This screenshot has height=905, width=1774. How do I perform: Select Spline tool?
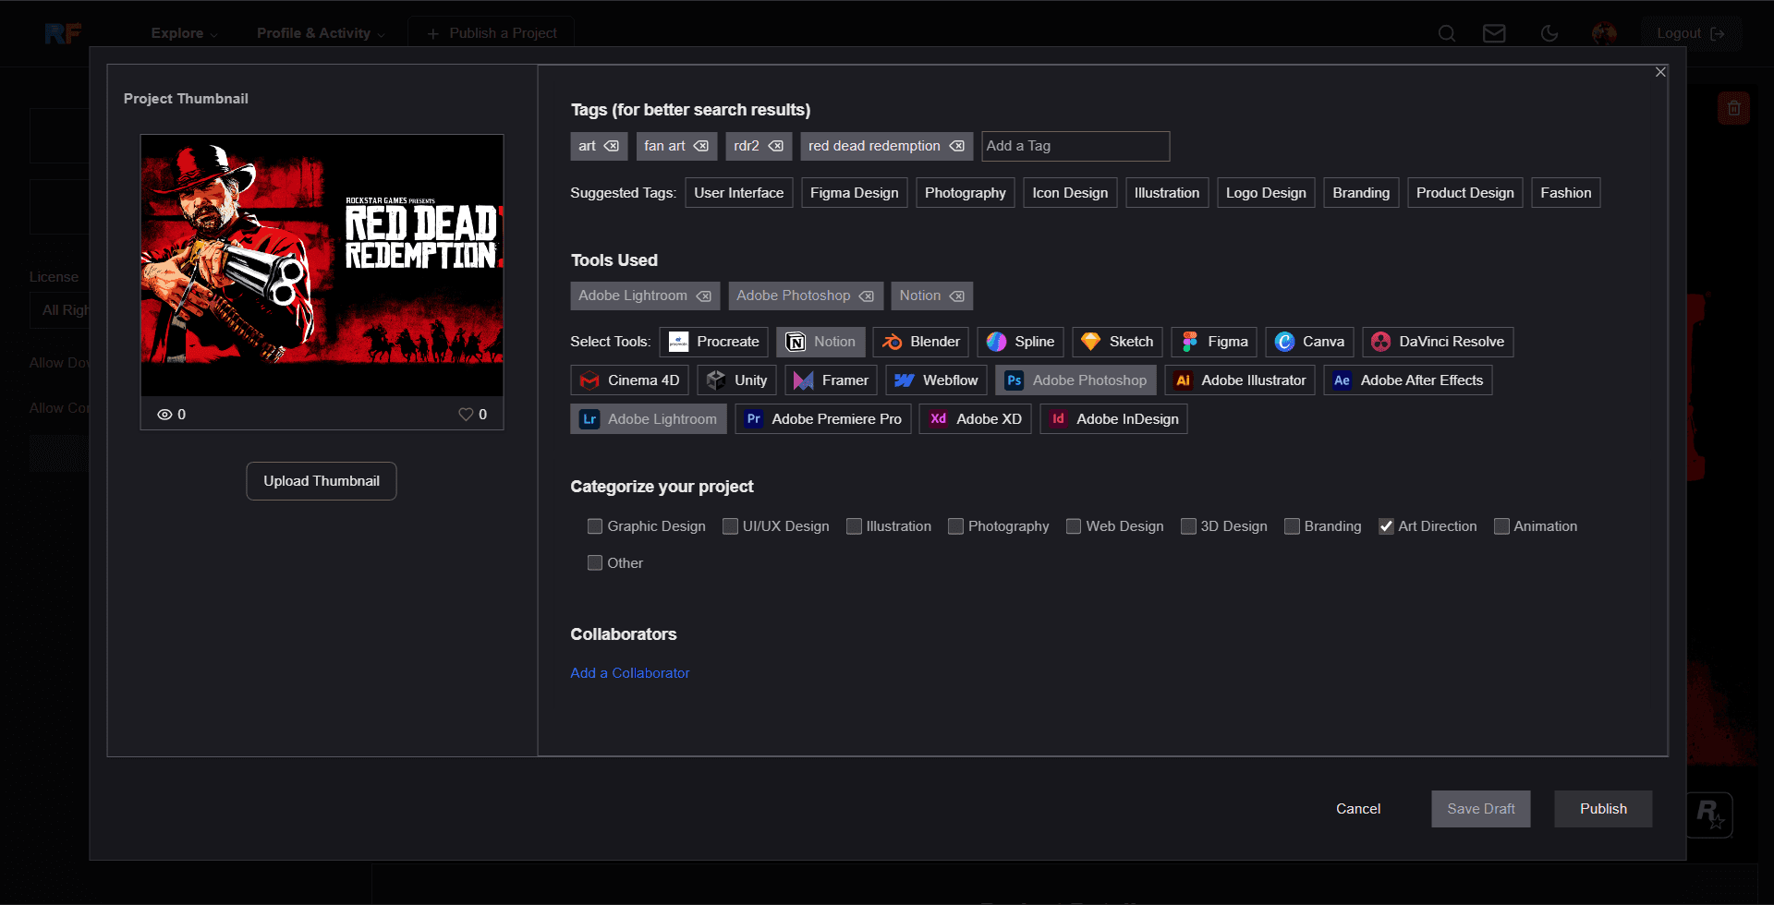[x=1021, y=342]
